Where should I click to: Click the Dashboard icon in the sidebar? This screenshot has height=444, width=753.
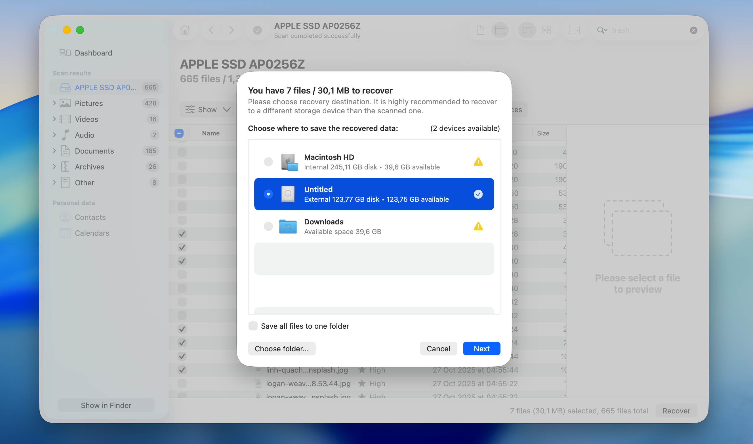point(65,53)
